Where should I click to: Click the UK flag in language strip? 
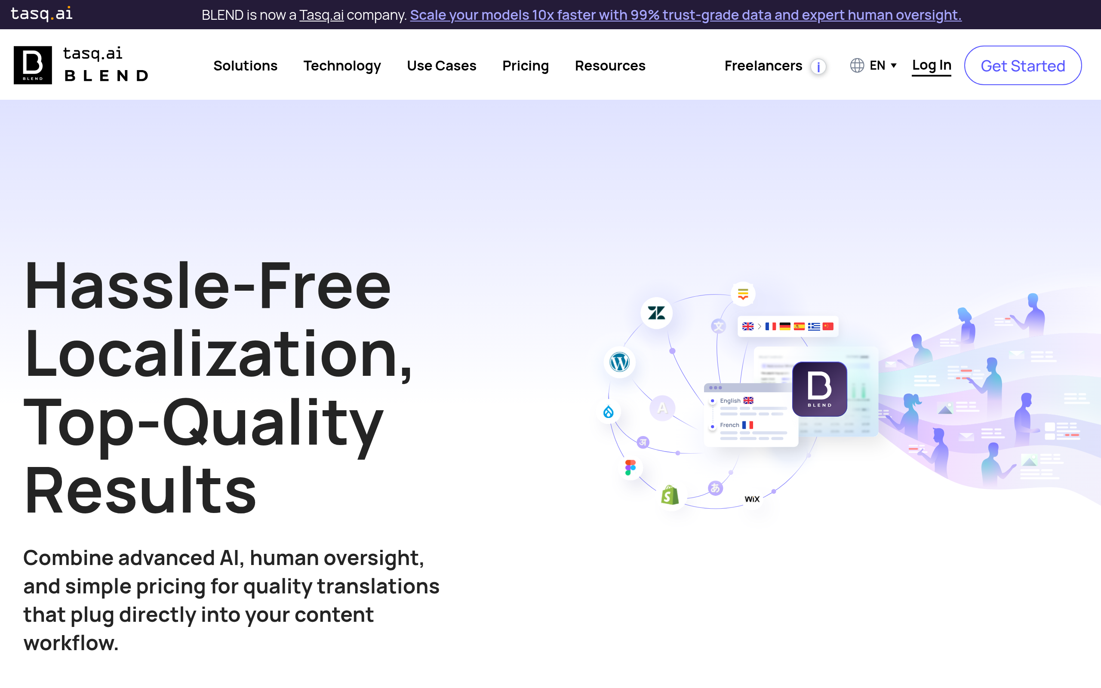point(747,326)
